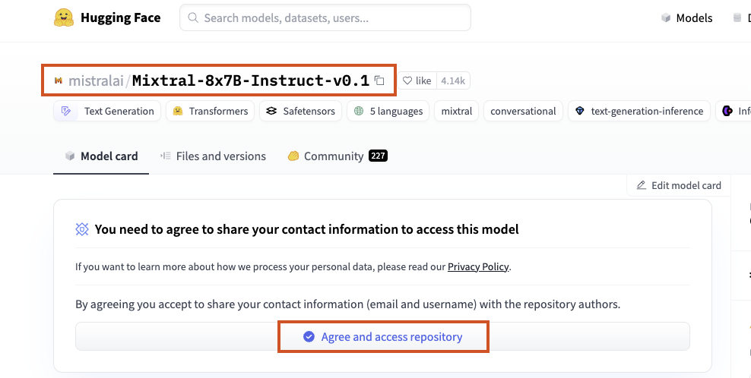751x378 pixels.
Task: Focus the search models, datasets, users field
Action: point(325,17)
